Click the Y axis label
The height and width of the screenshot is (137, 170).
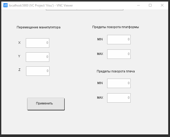(x=19, y=56)
